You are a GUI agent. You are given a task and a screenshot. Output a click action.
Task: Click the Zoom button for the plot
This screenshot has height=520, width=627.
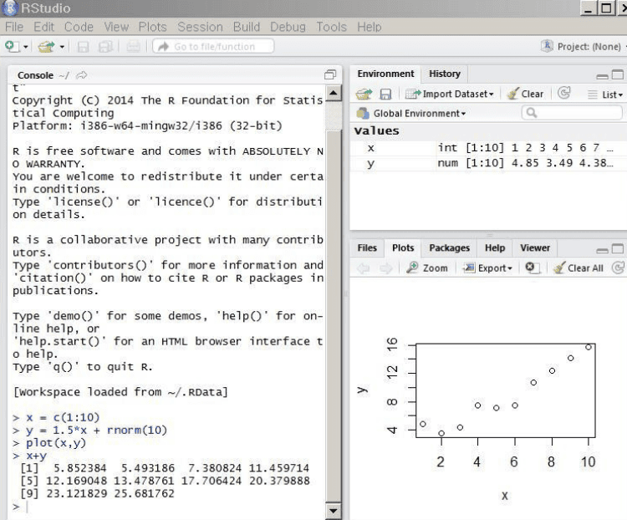click(428, 268)
